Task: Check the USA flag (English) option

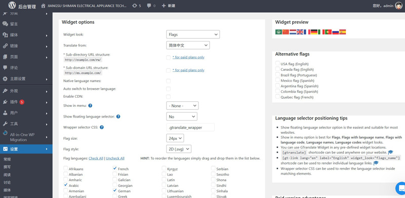Action: point(277,63)
